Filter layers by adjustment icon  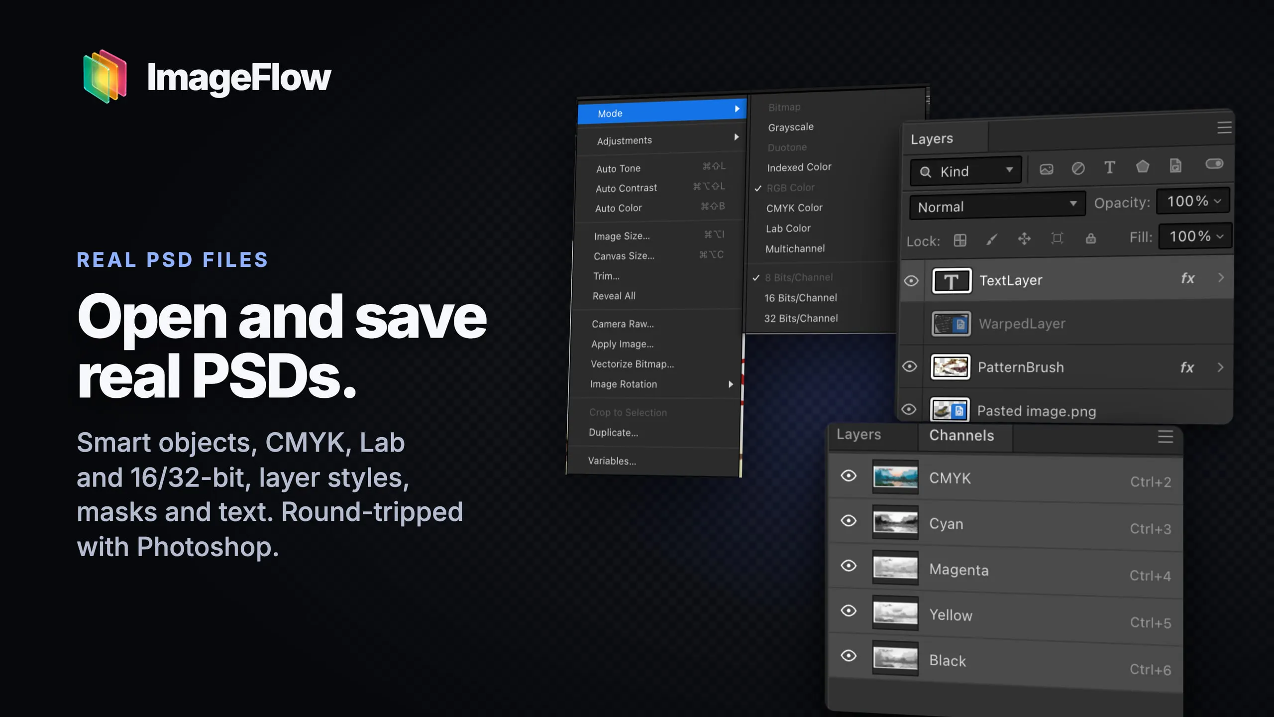(x=1078, y=168)
